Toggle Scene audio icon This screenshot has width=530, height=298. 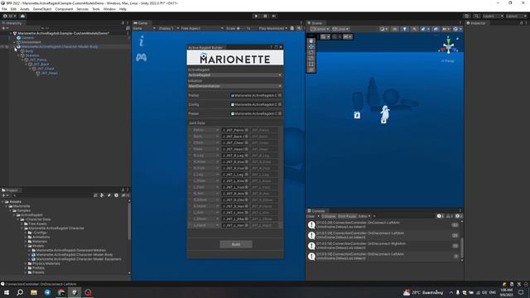414,29
